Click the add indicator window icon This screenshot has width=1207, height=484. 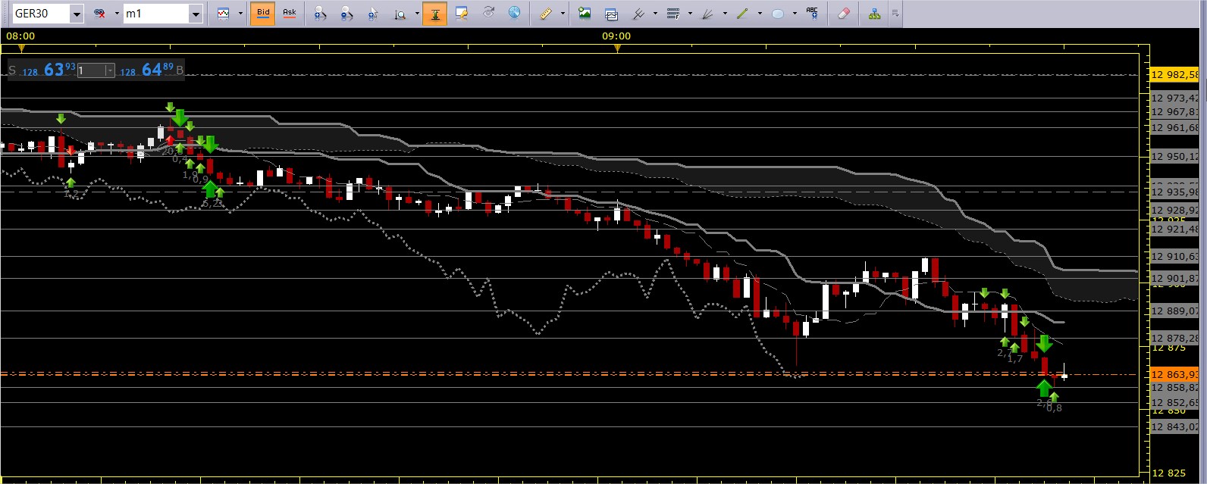pos(611,14)
